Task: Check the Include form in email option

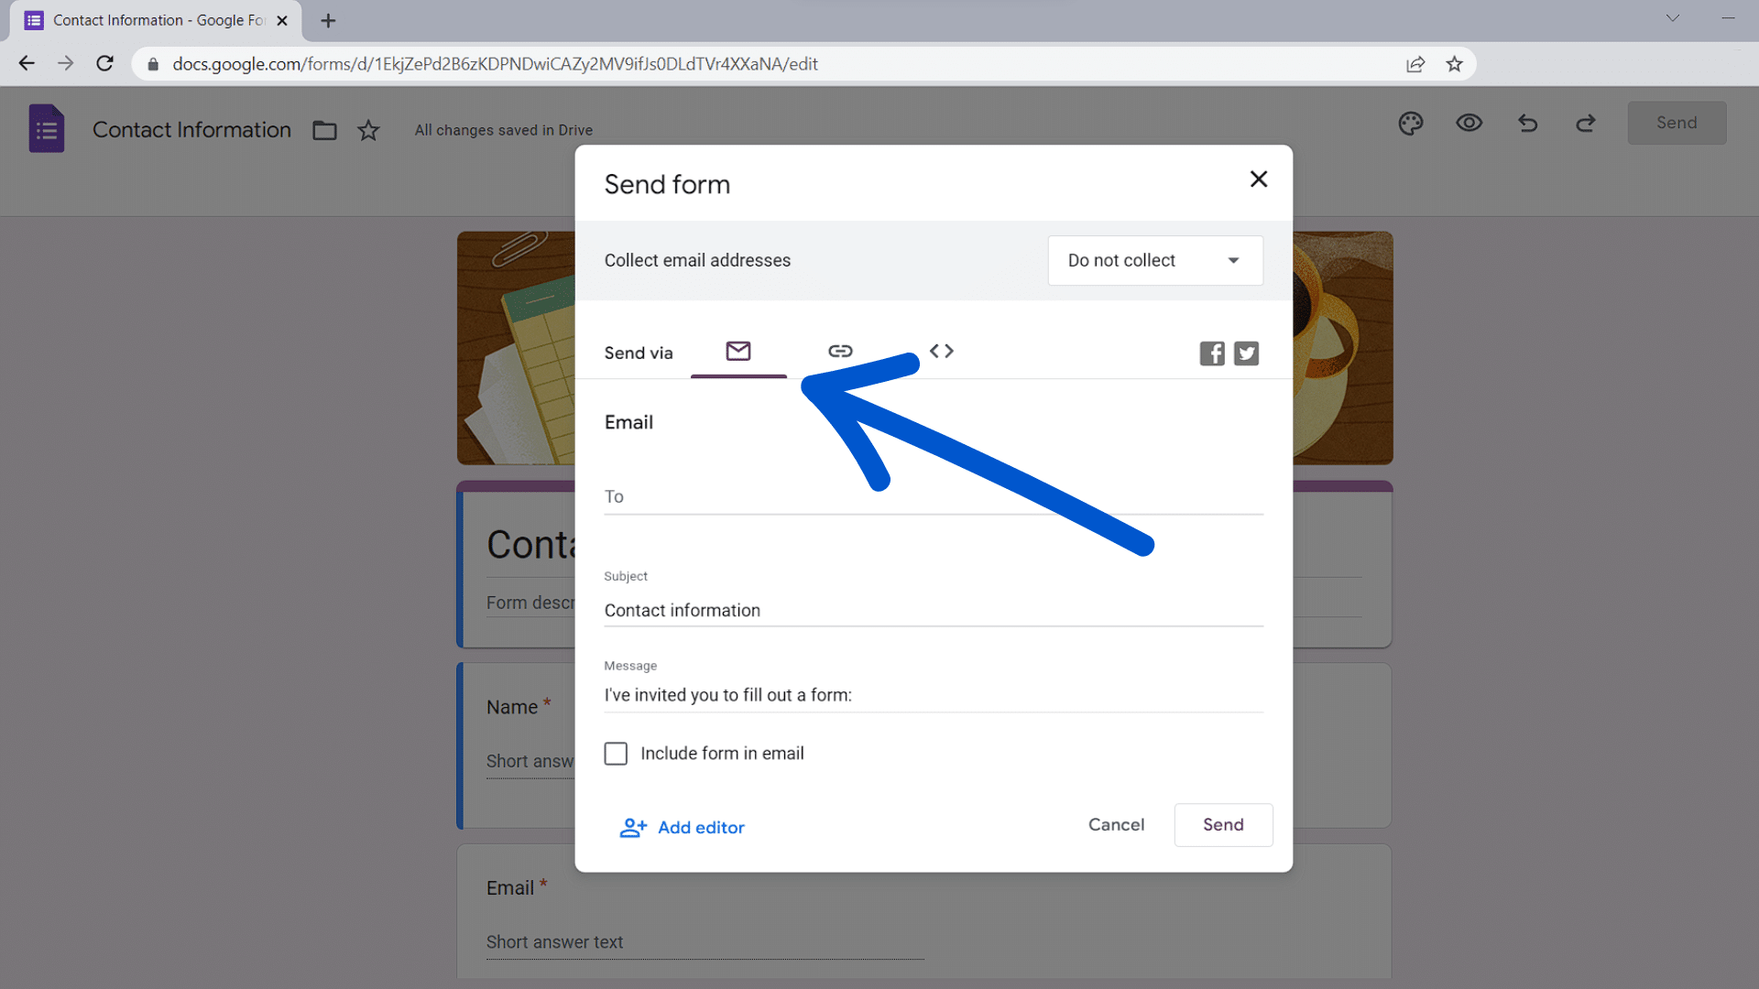Action: (615, 751)
